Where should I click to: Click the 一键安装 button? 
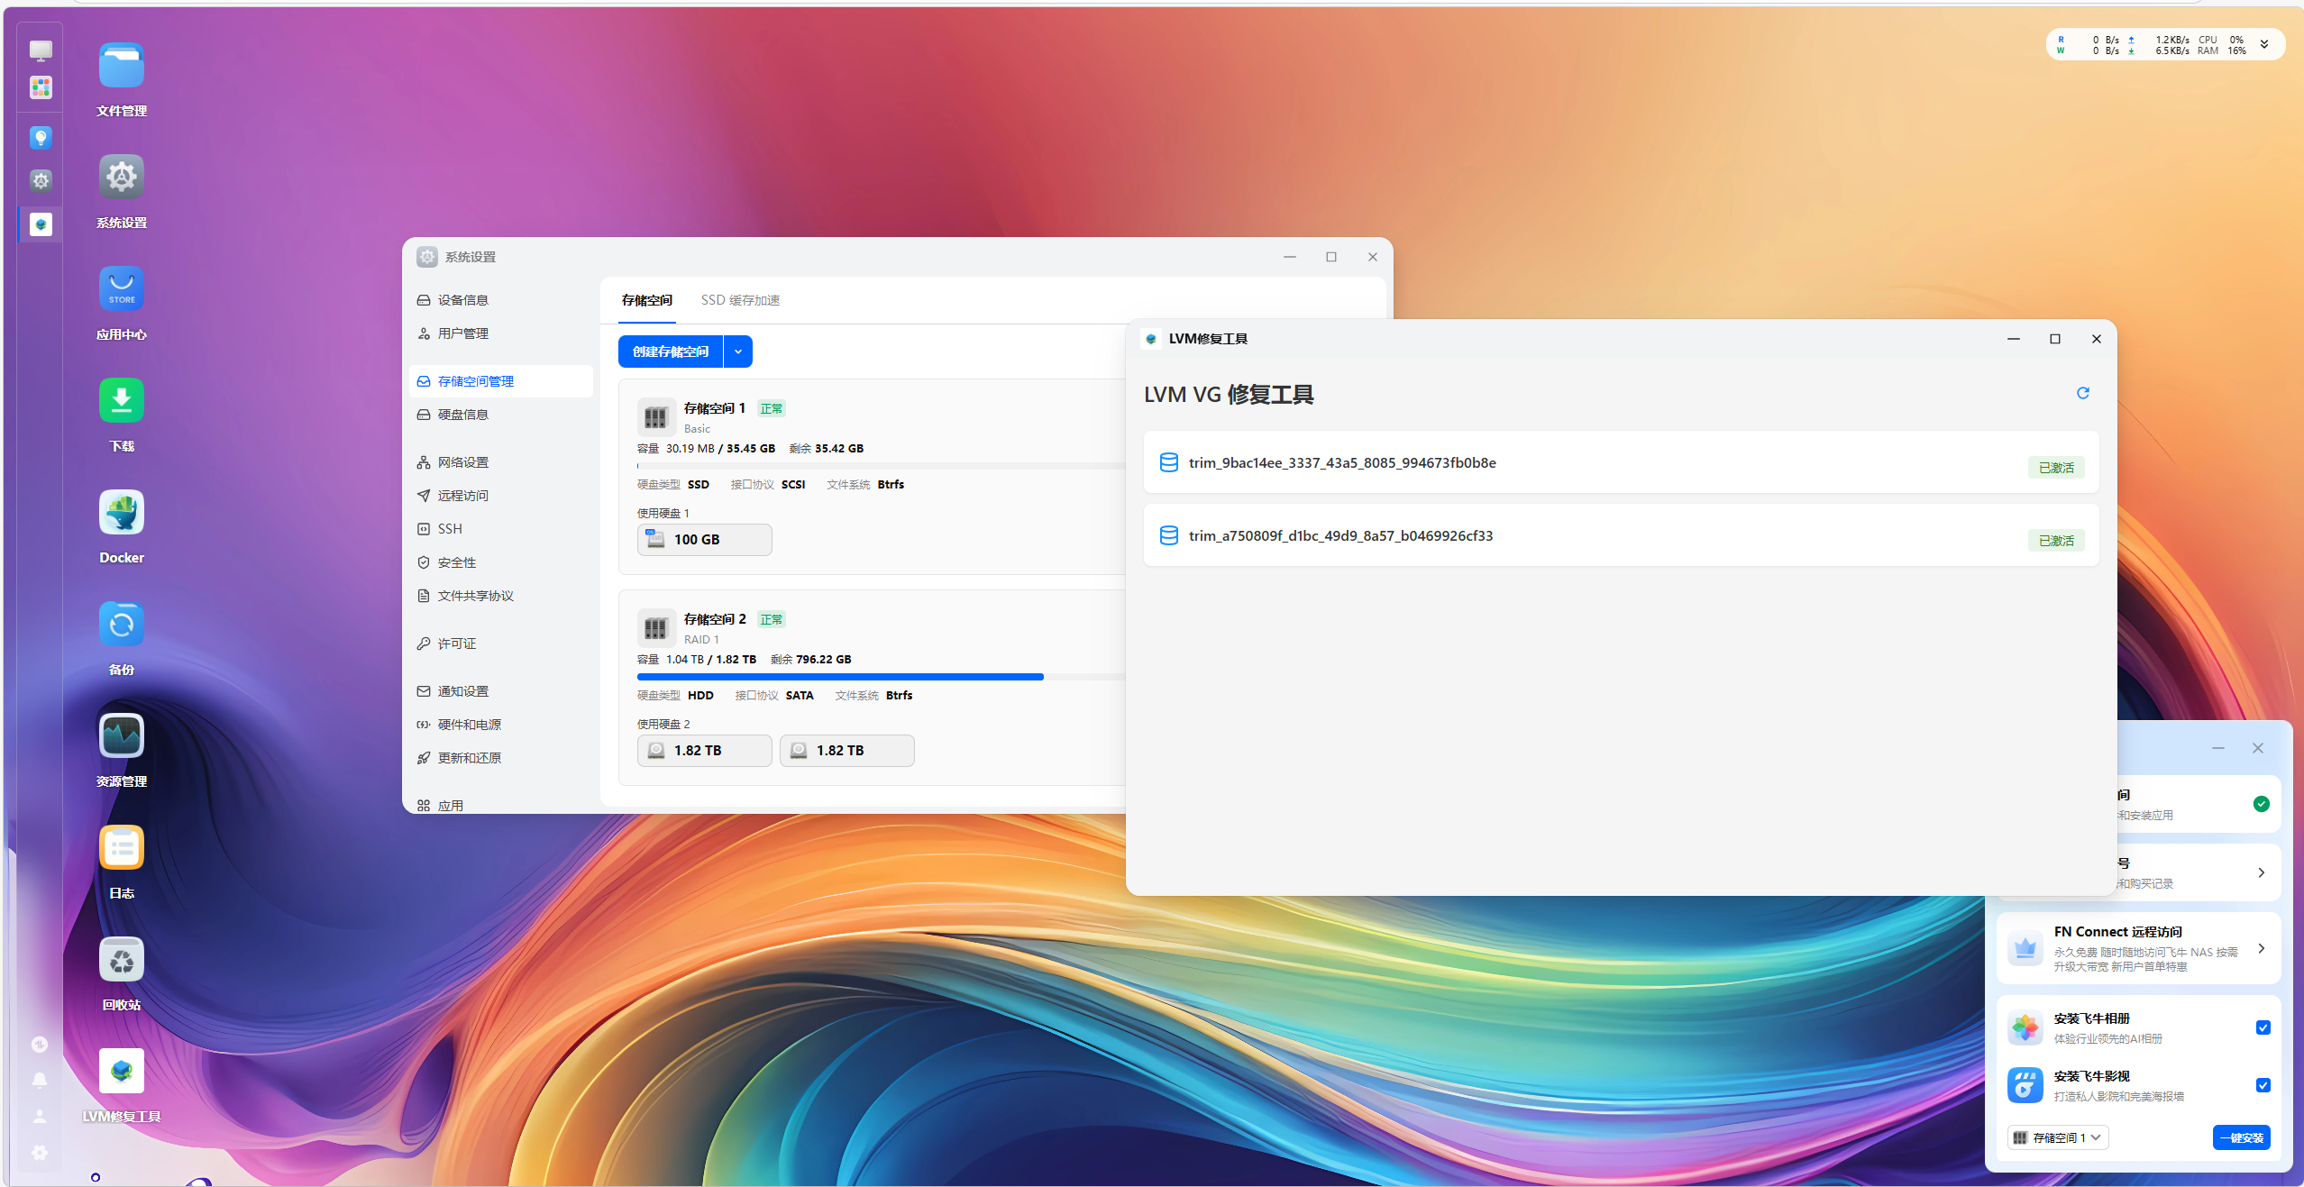[x=2241, y=1137]
